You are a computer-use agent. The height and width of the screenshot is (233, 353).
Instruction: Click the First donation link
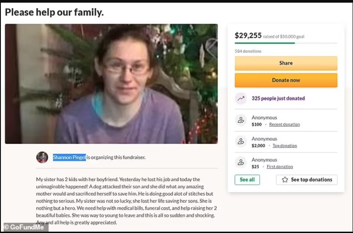click(x=279, y=167)
